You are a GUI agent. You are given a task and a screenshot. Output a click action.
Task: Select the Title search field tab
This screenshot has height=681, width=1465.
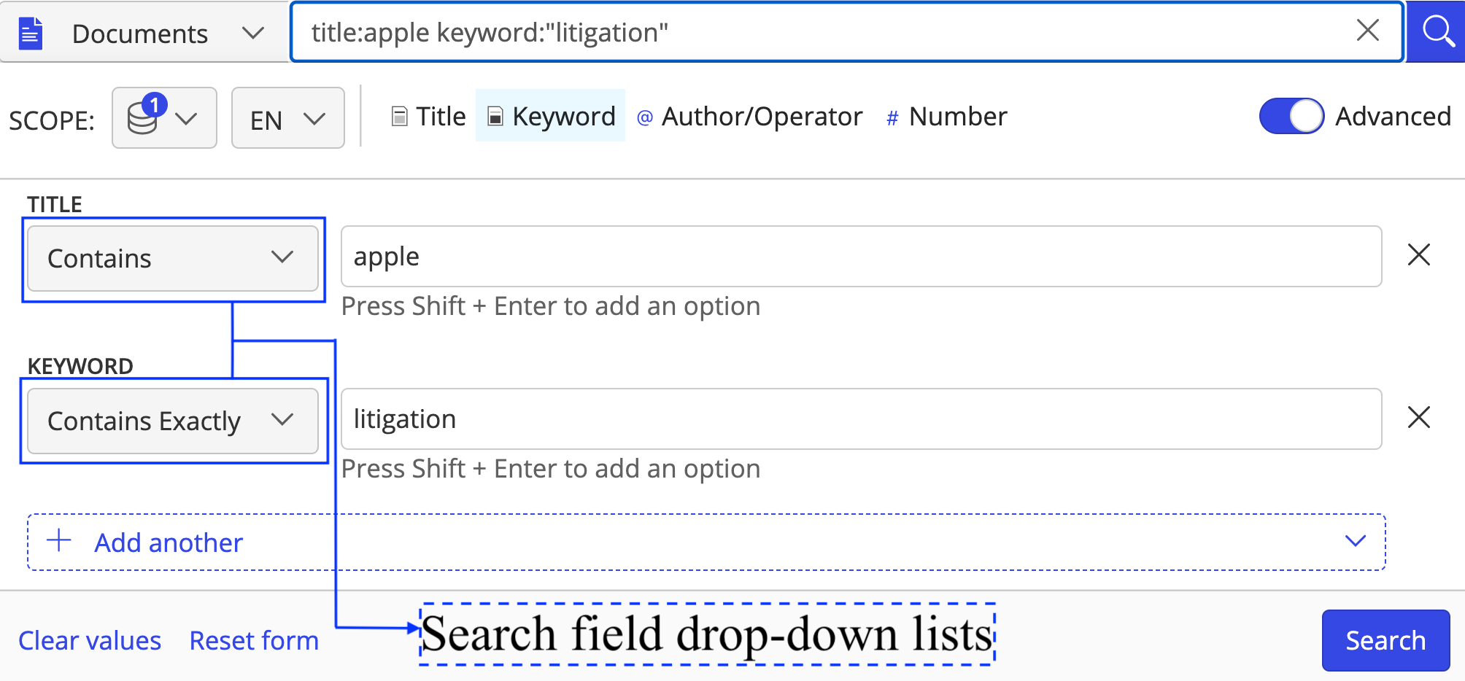tap(429, 117)
